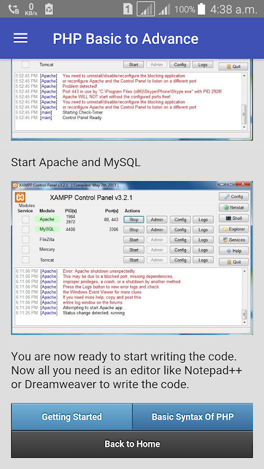Image resolution: width=264 pixels, height=469 pixels.
Task: Click log line 'Problem detected!'
Action: (80, 86)
